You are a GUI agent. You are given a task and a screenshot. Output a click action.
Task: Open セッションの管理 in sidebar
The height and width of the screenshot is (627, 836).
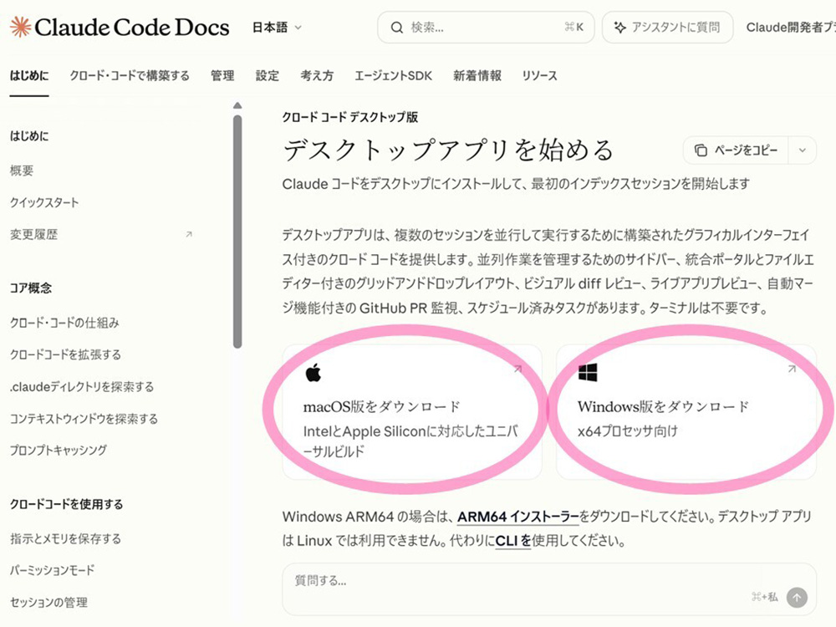(x=48, y=603)
